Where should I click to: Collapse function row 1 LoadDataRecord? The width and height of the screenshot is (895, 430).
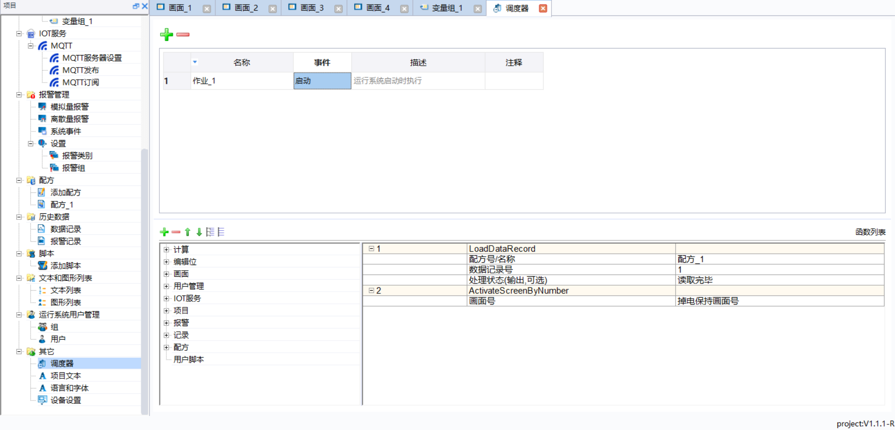point(372,249)
